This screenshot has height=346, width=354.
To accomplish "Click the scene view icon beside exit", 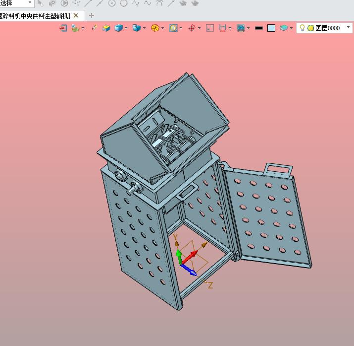I will 75,28.
